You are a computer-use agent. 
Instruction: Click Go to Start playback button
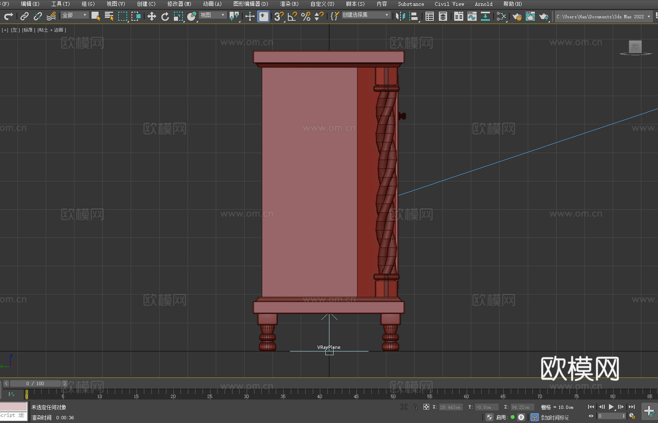pos(591,407)
